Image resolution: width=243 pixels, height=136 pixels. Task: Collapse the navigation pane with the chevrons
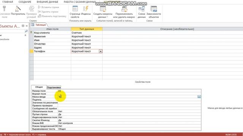pos(27,26)
